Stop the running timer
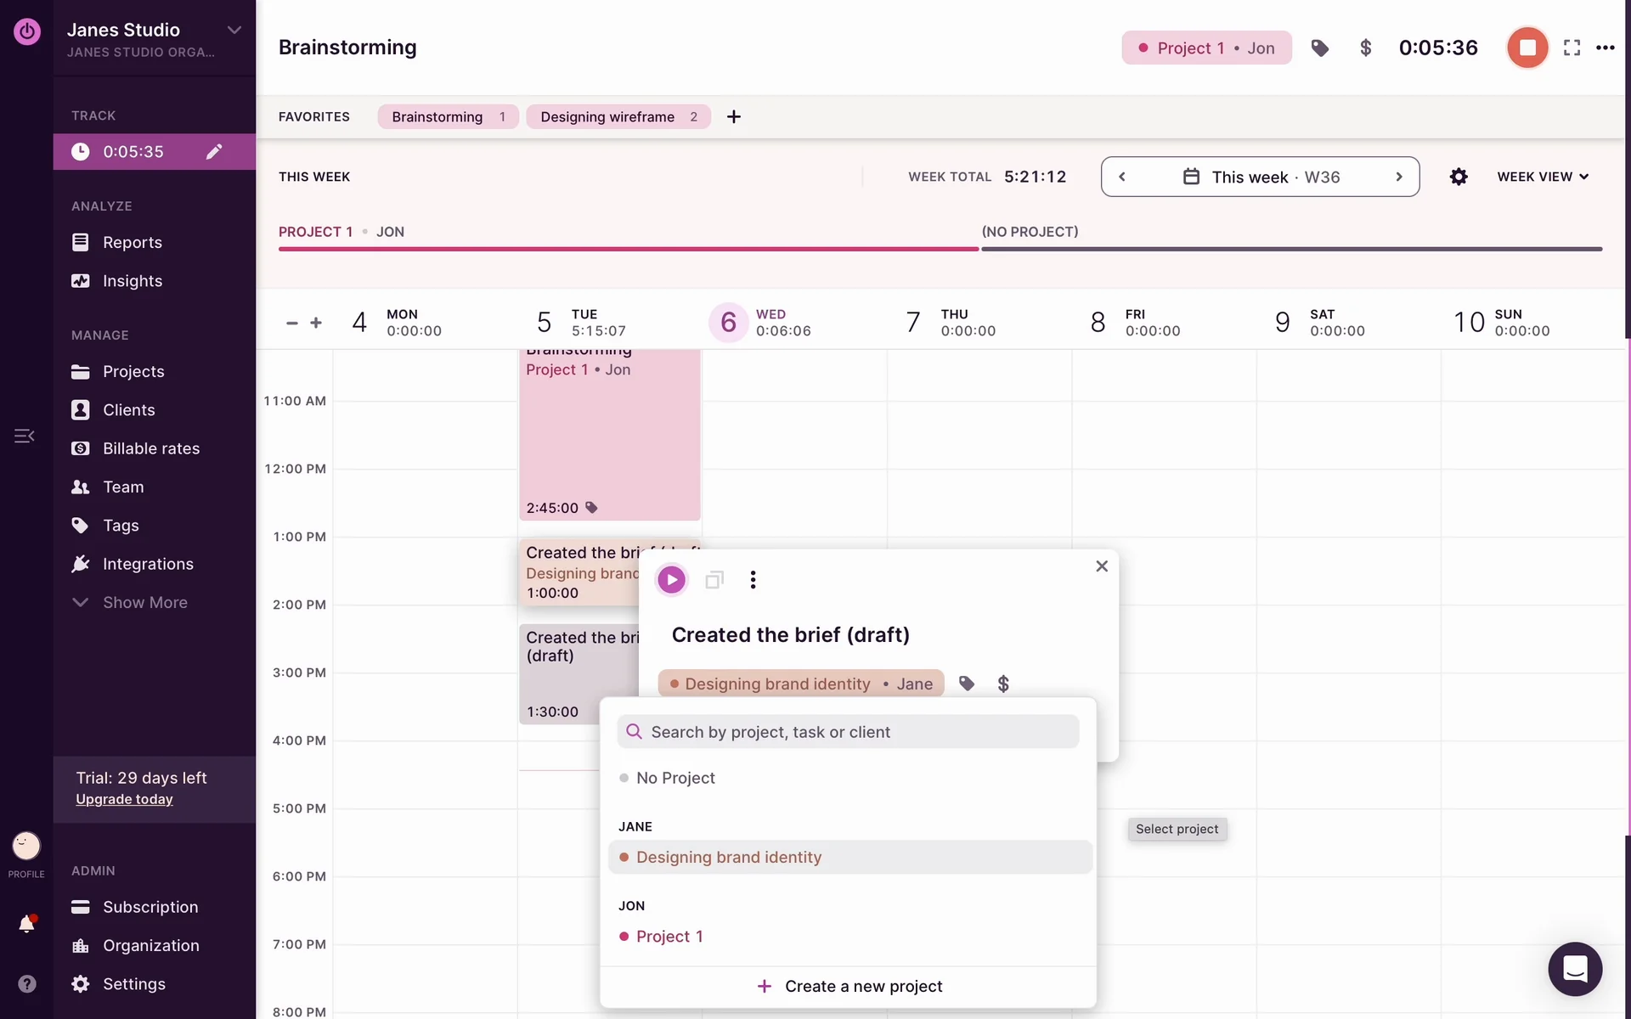The width and height of the screenshot is (1631, 1019). pyautogui.click(x=1527, y=48)
